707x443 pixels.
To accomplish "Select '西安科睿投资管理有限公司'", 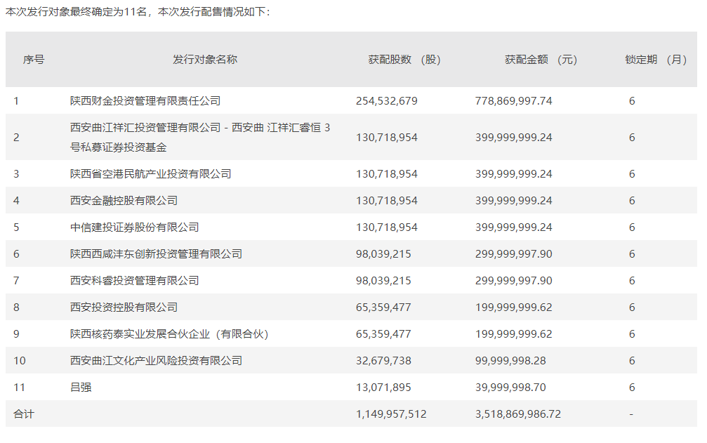I will pyautogui.click(x=134, y=280).
